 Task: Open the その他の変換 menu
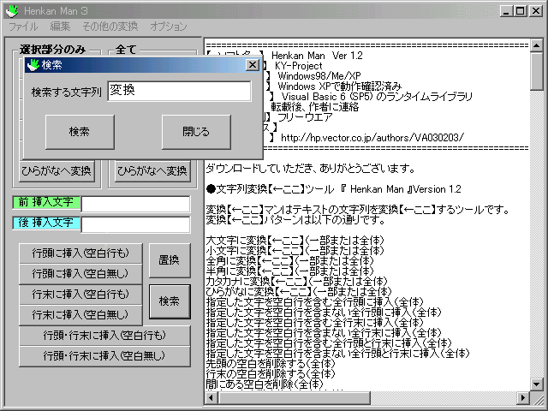click(110, 27)
